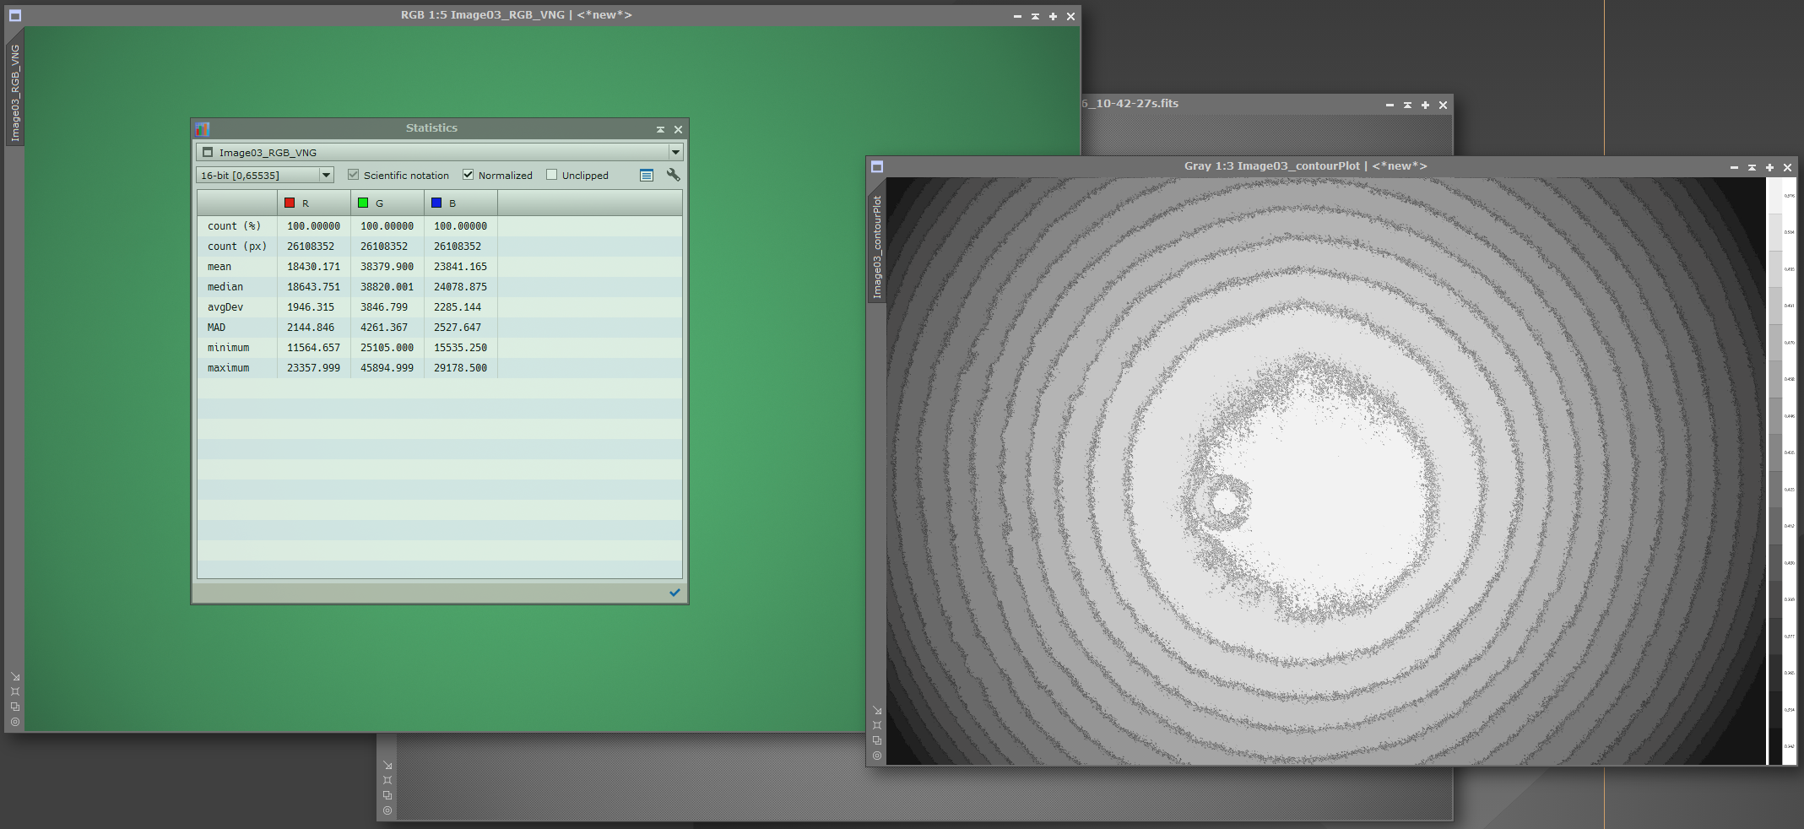The width and height of the screenshot is (1804, 829).
Task: Click the circle icon in Image03_RGB_VNG sidebar
Action: click(x=15, y=722)
